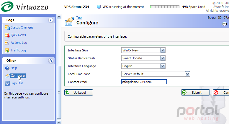Click the Contact email input field
Viewport: 229px width, 124px height.
point(144,82)
